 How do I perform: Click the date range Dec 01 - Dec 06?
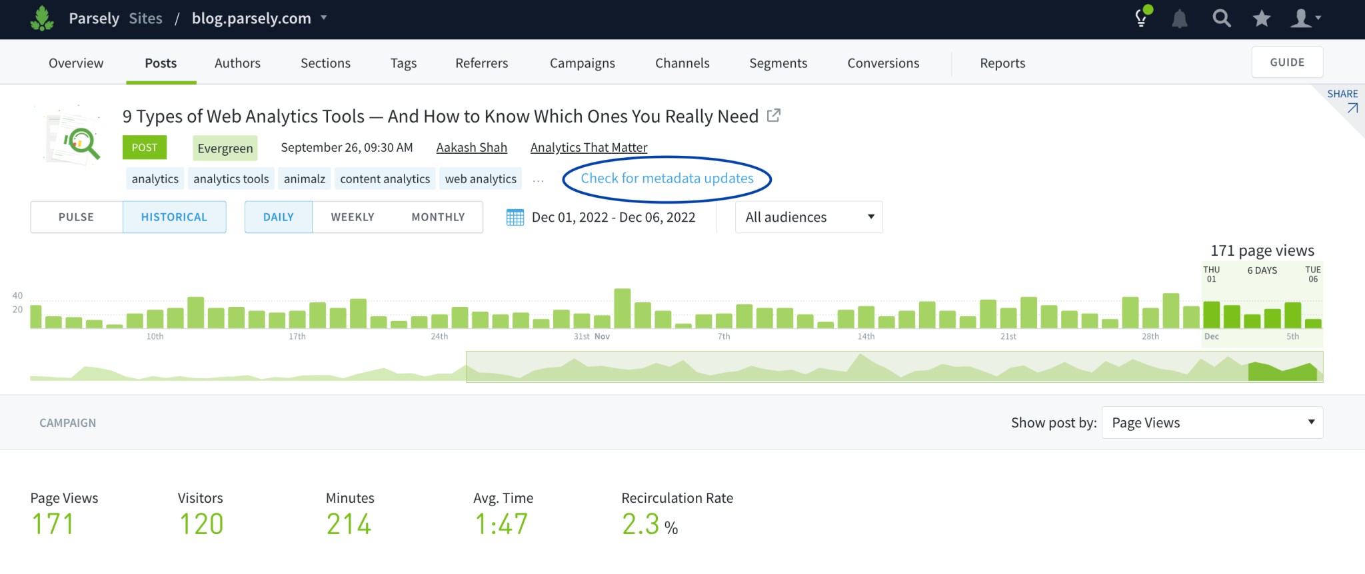coord(613,217)
